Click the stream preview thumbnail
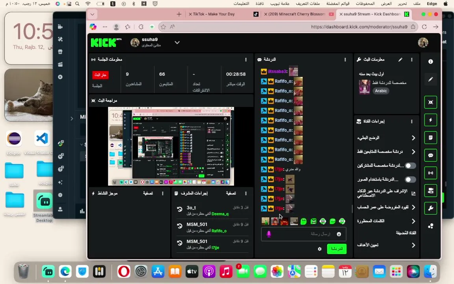454x284 pixels. point(171,146)
